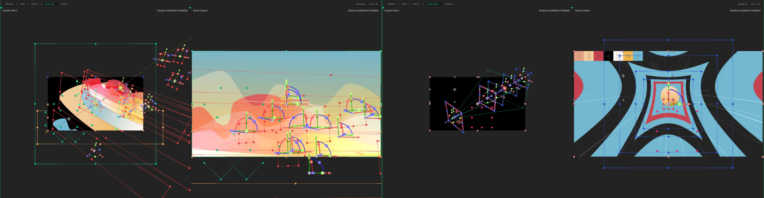This screenshot has width=764, height=198.
Task: Pick the black swatch numbered 4
Action: pyautogui.click(x=608, y=56)
